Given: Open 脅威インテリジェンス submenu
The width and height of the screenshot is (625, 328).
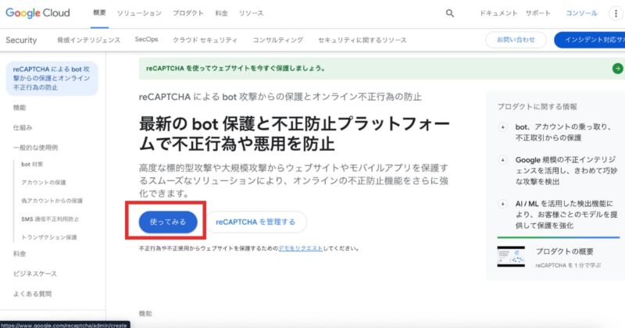Looking at the screenshot, I should pos(88,40).
